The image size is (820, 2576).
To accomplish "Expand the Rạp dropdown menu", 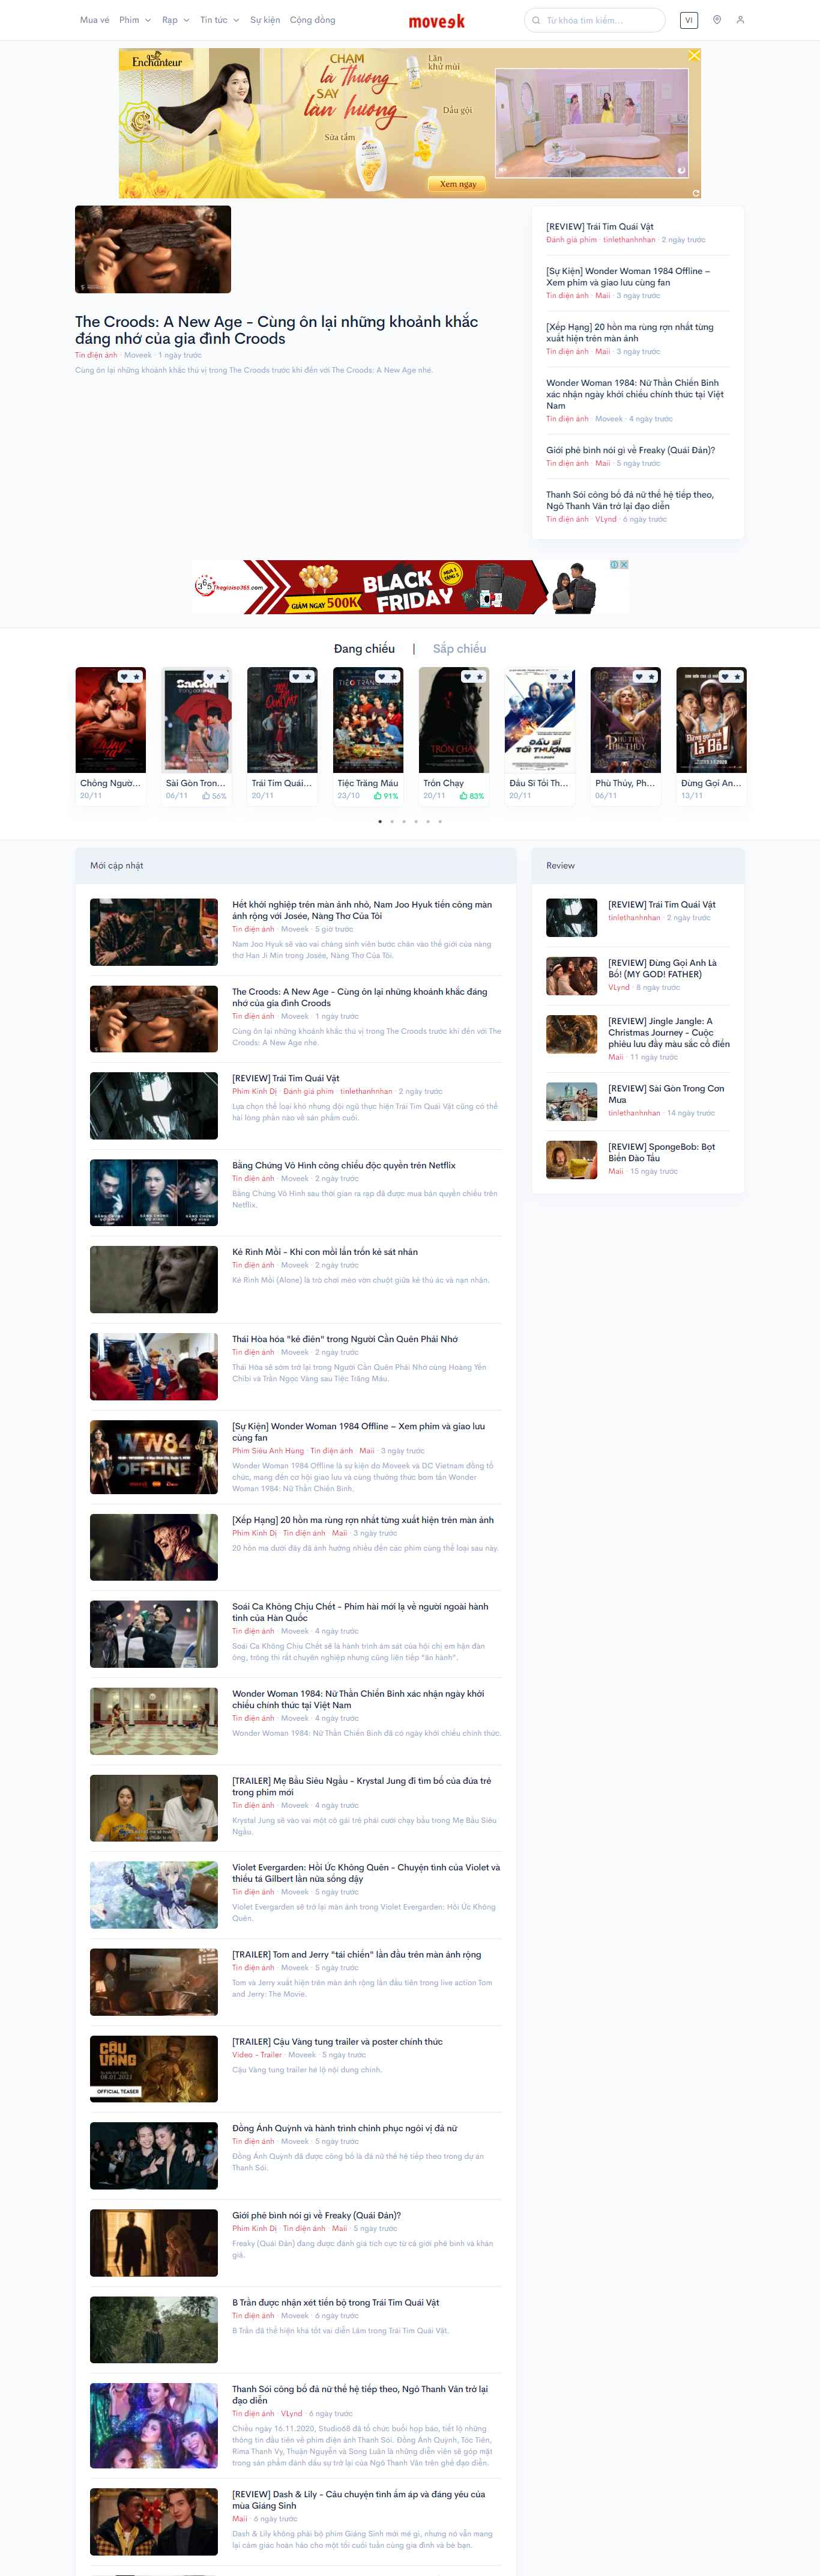I will tap(176, 20).
